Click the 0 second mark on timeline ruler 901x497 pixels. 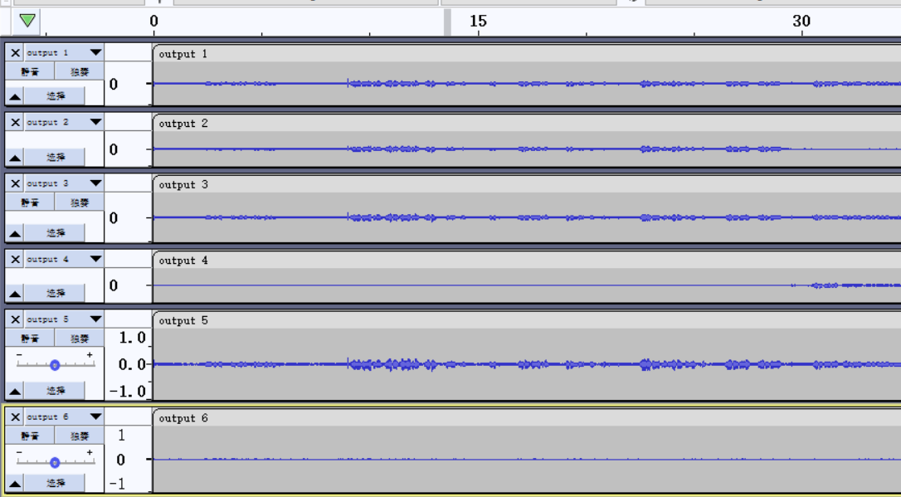tap(153, 22)
